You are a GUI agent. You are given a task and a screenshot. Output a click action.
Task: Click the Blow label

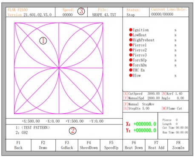(137, 75)
